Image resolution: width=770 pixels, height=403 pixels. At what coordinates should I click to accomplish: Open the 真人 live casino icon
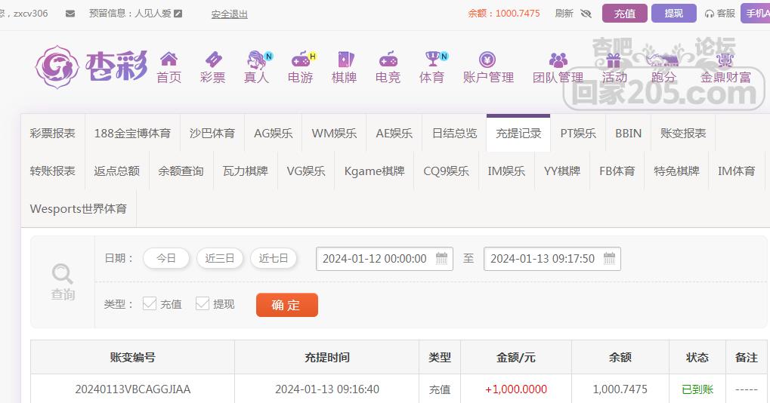256,60
